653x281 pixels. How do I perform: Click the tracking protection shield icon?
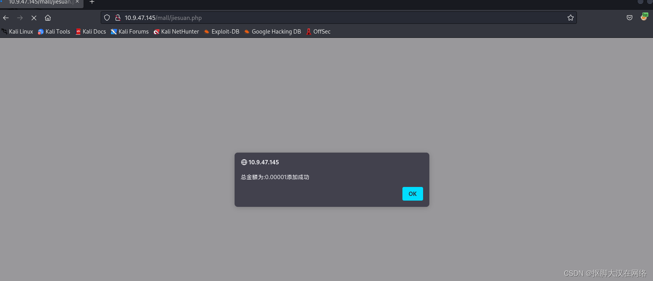click(x=107, y=18)
